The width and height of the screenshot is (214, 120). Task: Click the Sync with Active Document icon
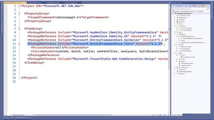point(190,6)
